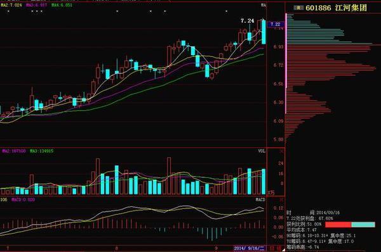Click the first X event marker at top left
Image resolution: width=381 pixels, height=252 pixels.
[8, 11]
